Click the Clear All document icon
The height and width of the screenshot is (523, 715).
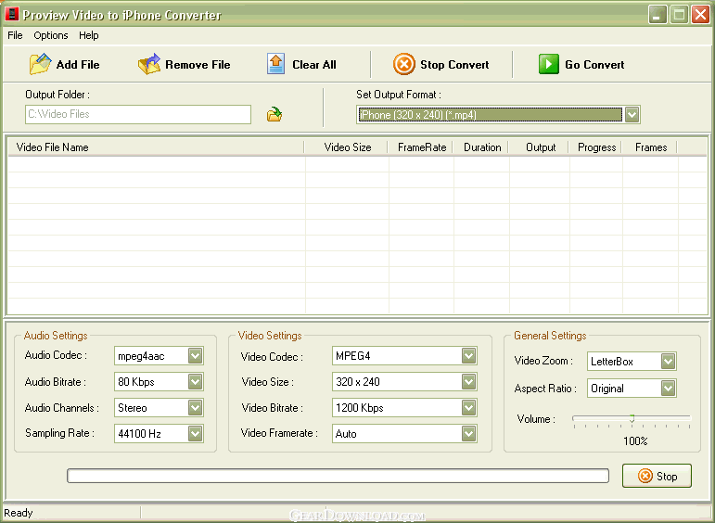[x=275, y=64]
